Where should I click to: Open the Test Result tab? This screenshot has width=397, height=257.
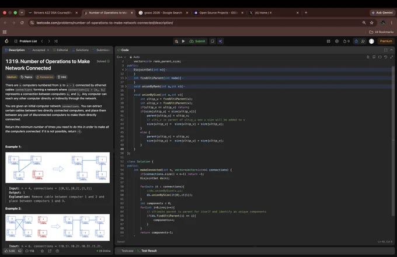coord(147,251)
